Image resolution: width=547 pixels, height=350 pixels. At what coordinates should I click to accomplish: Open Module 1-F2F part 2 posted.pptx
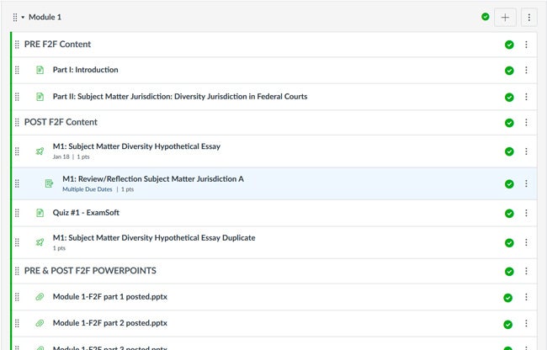110,323
